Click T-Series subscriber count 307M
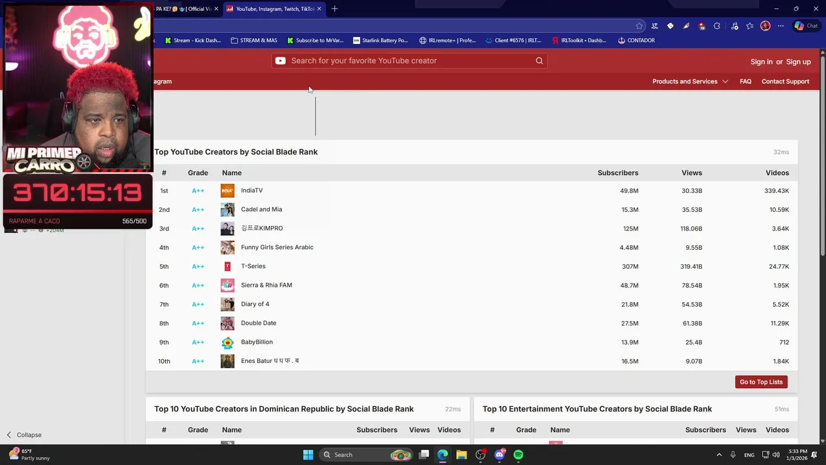The image size is (826, 465). coord(630,267)
